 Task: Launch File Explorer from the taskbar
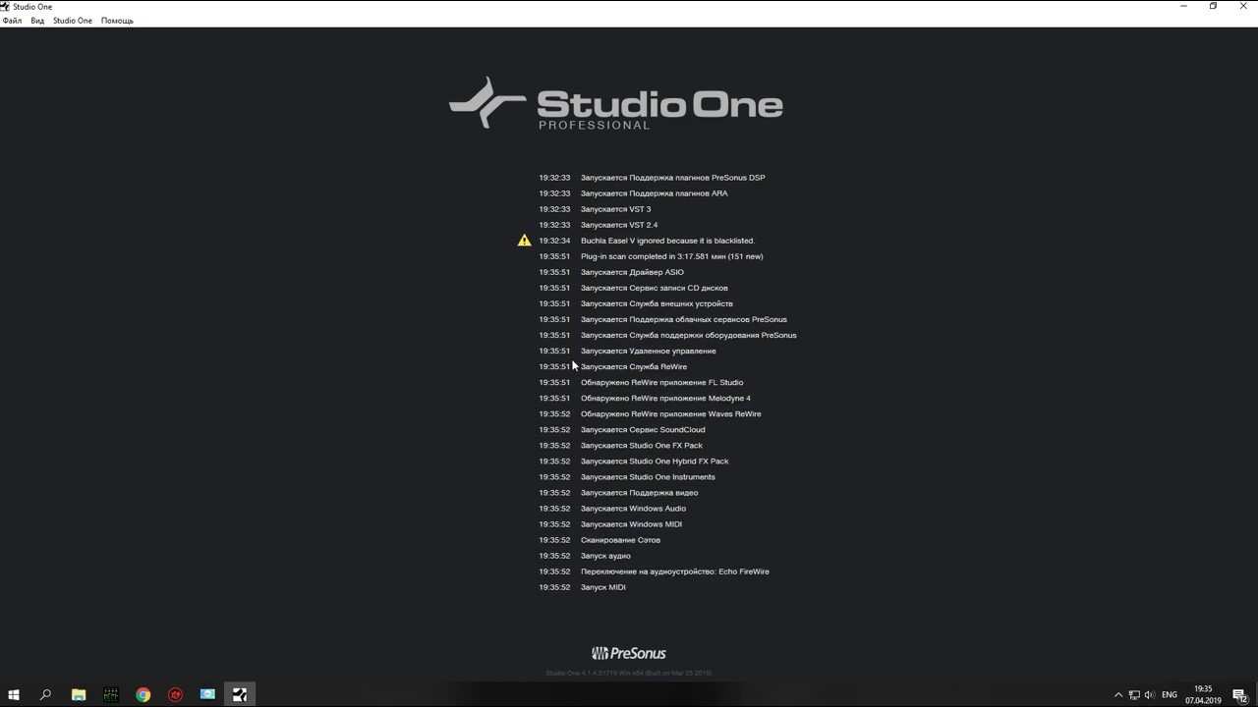click(79, 694)
